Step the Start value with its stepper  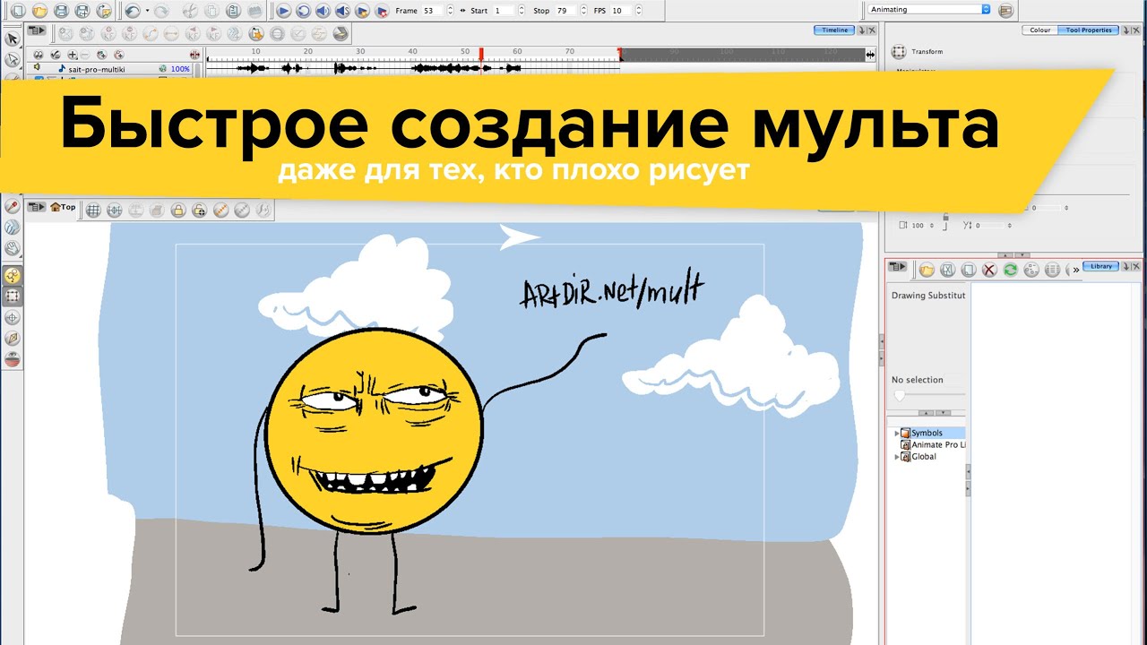(520, 11)
